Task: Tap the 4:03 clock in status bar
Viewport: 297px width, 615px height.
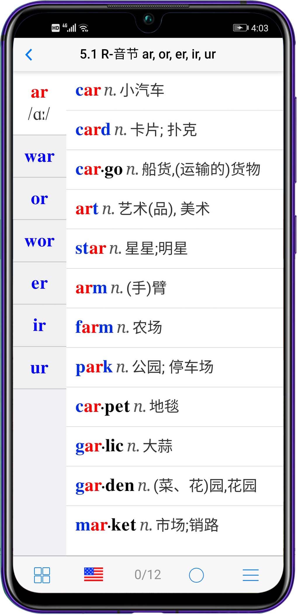Action: [260, 28]
